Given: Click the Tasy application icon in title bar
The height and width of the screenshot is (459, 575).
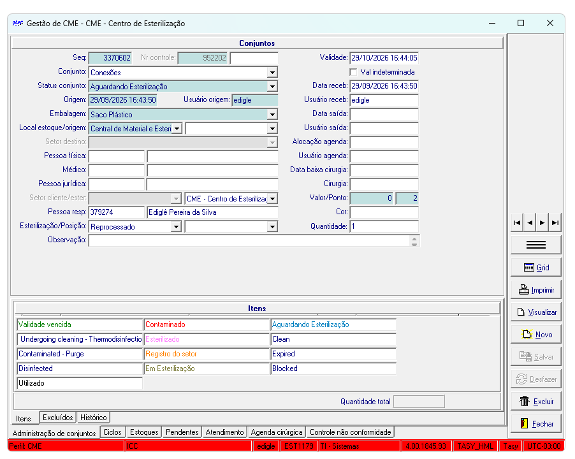Looking at the screenshot, I should point(18,23).
